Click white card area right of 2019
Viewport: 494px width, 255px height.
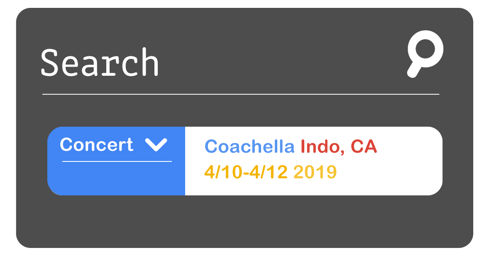coord(389,172)
